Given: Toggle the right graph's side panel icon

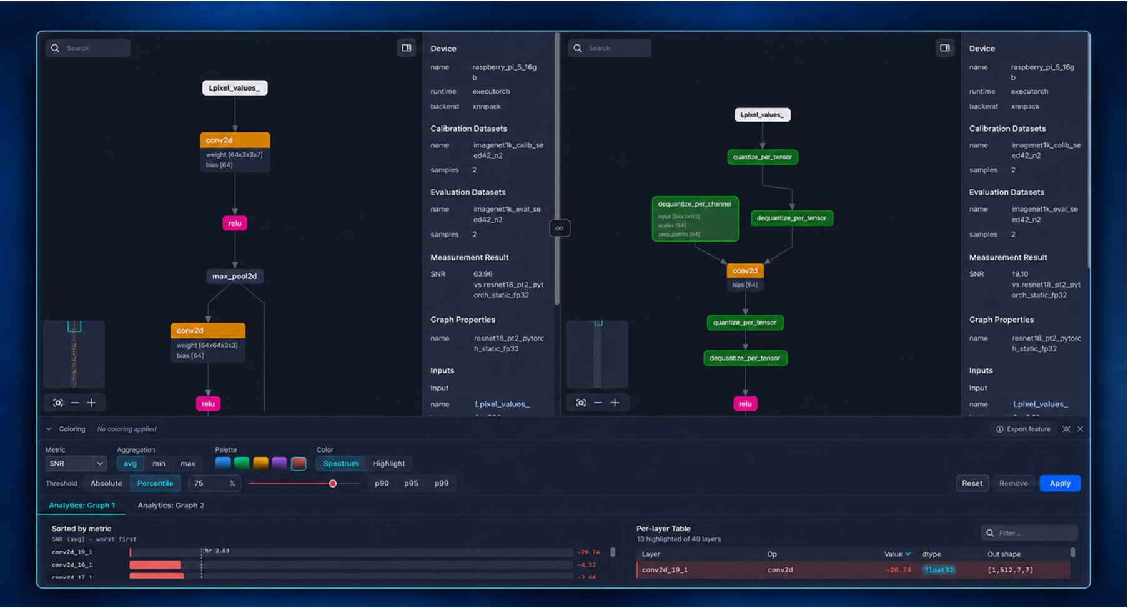Looking at the screenshot, I should point(945,48).
